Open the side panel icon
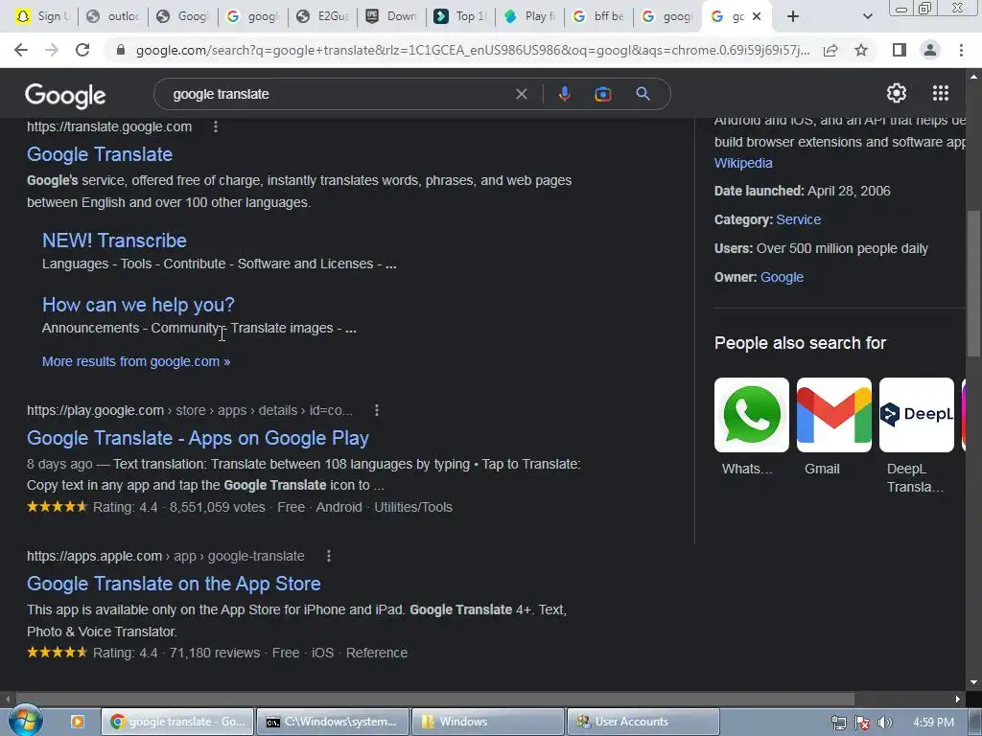Image resolution: width=982 pixels, height=736 pixels. (900, 50)
